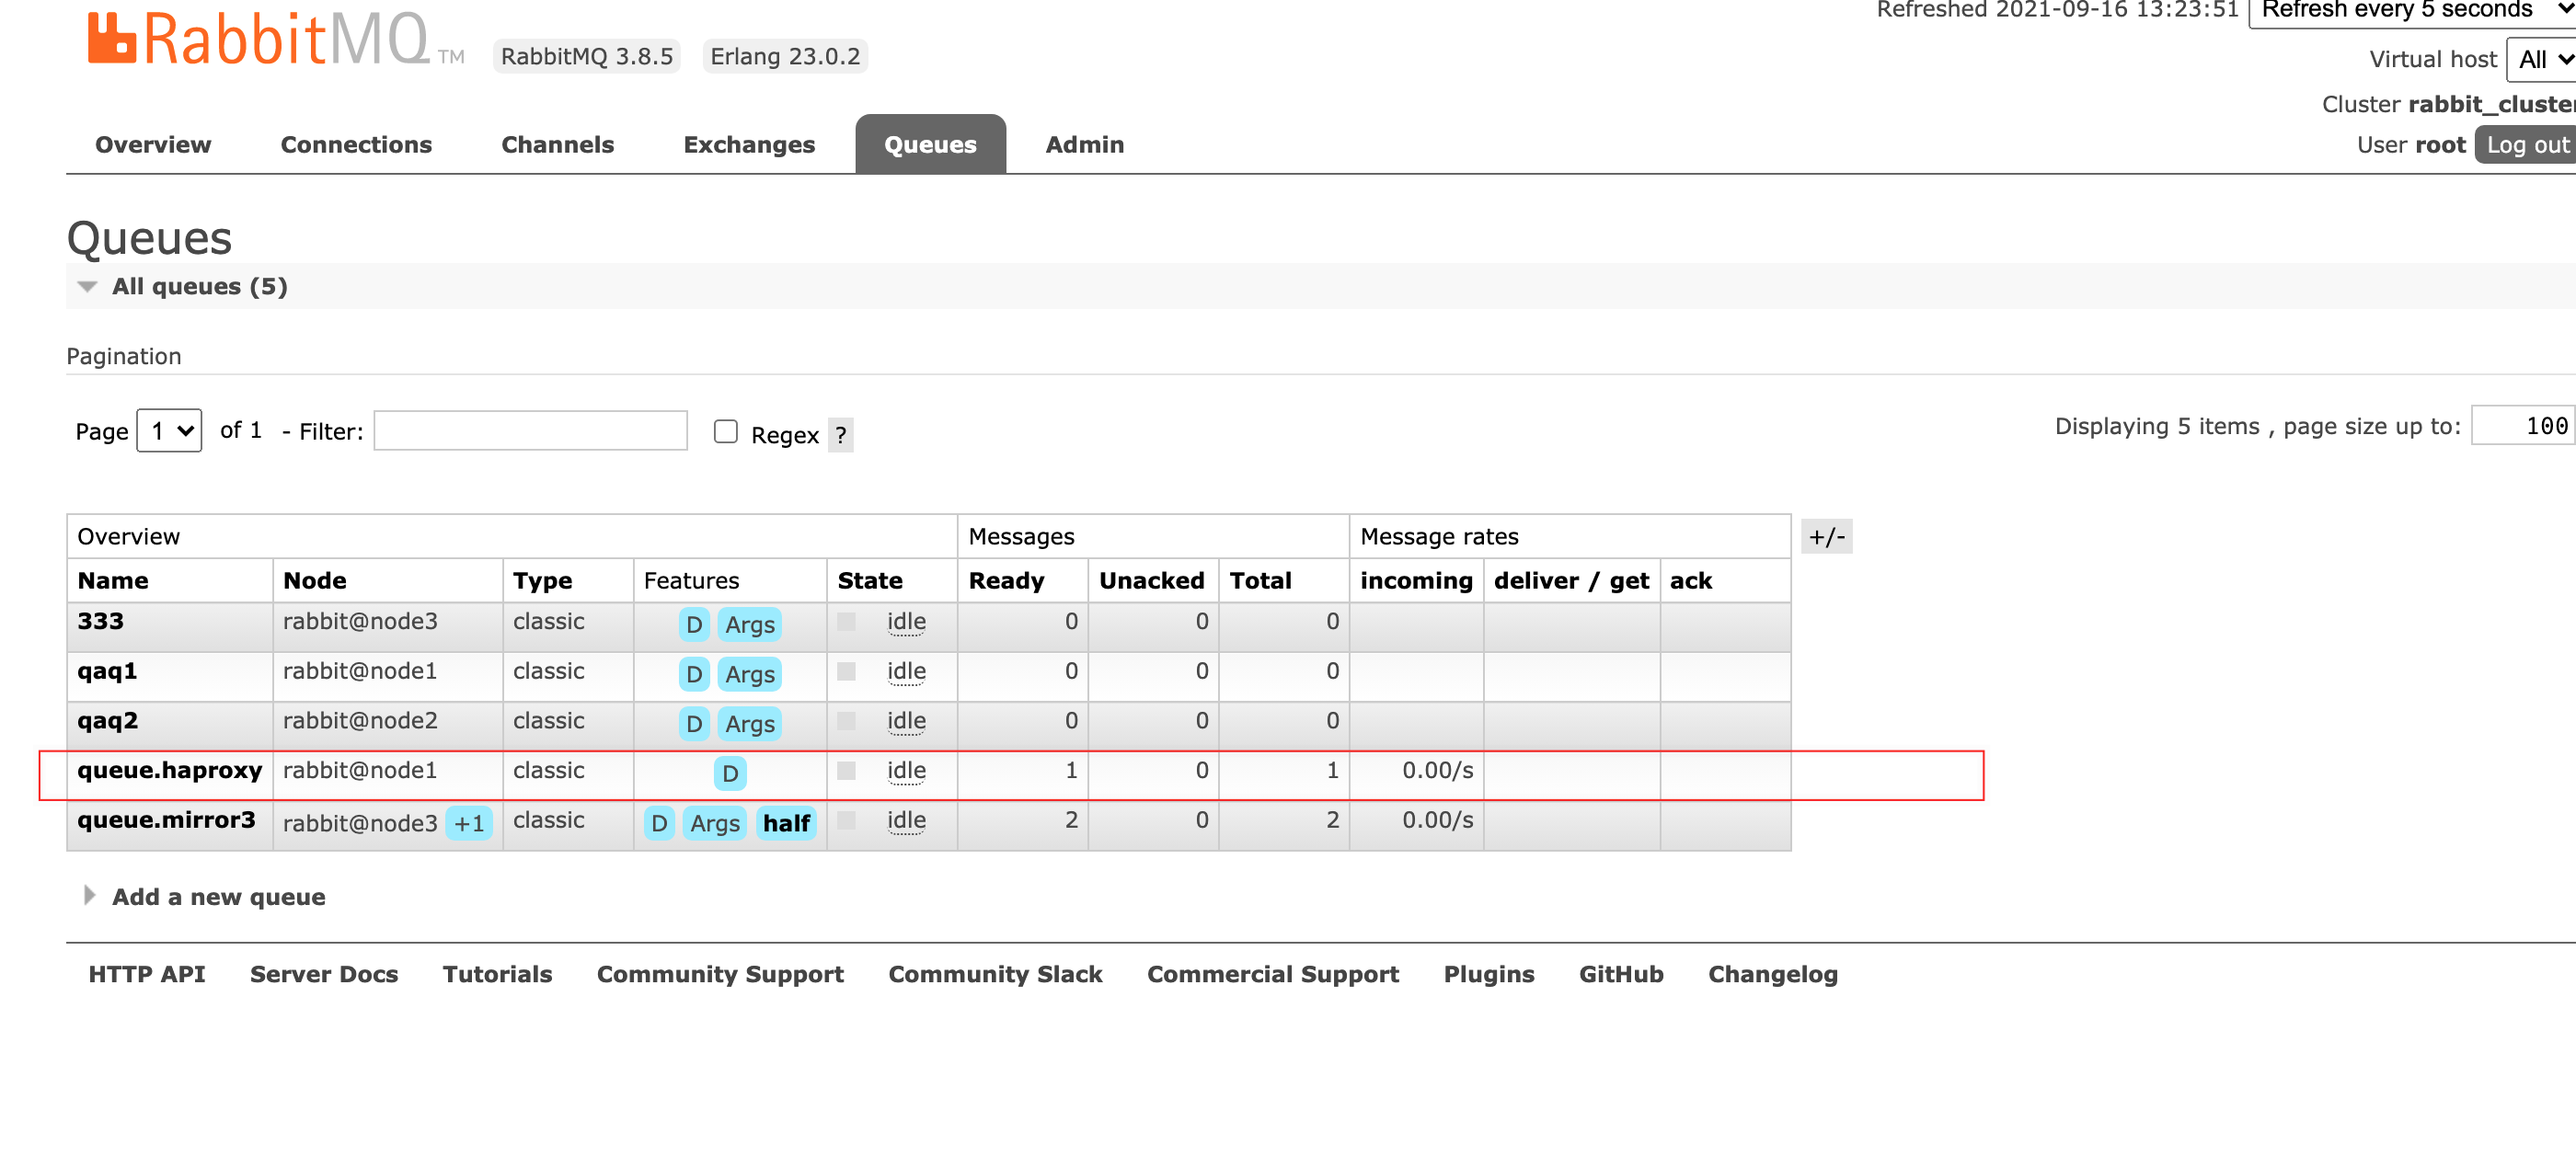Image resolution: width=2576 pixels, height=1157 pixels.
Task: Open the Changelog link
Action: coord(1773,975)
